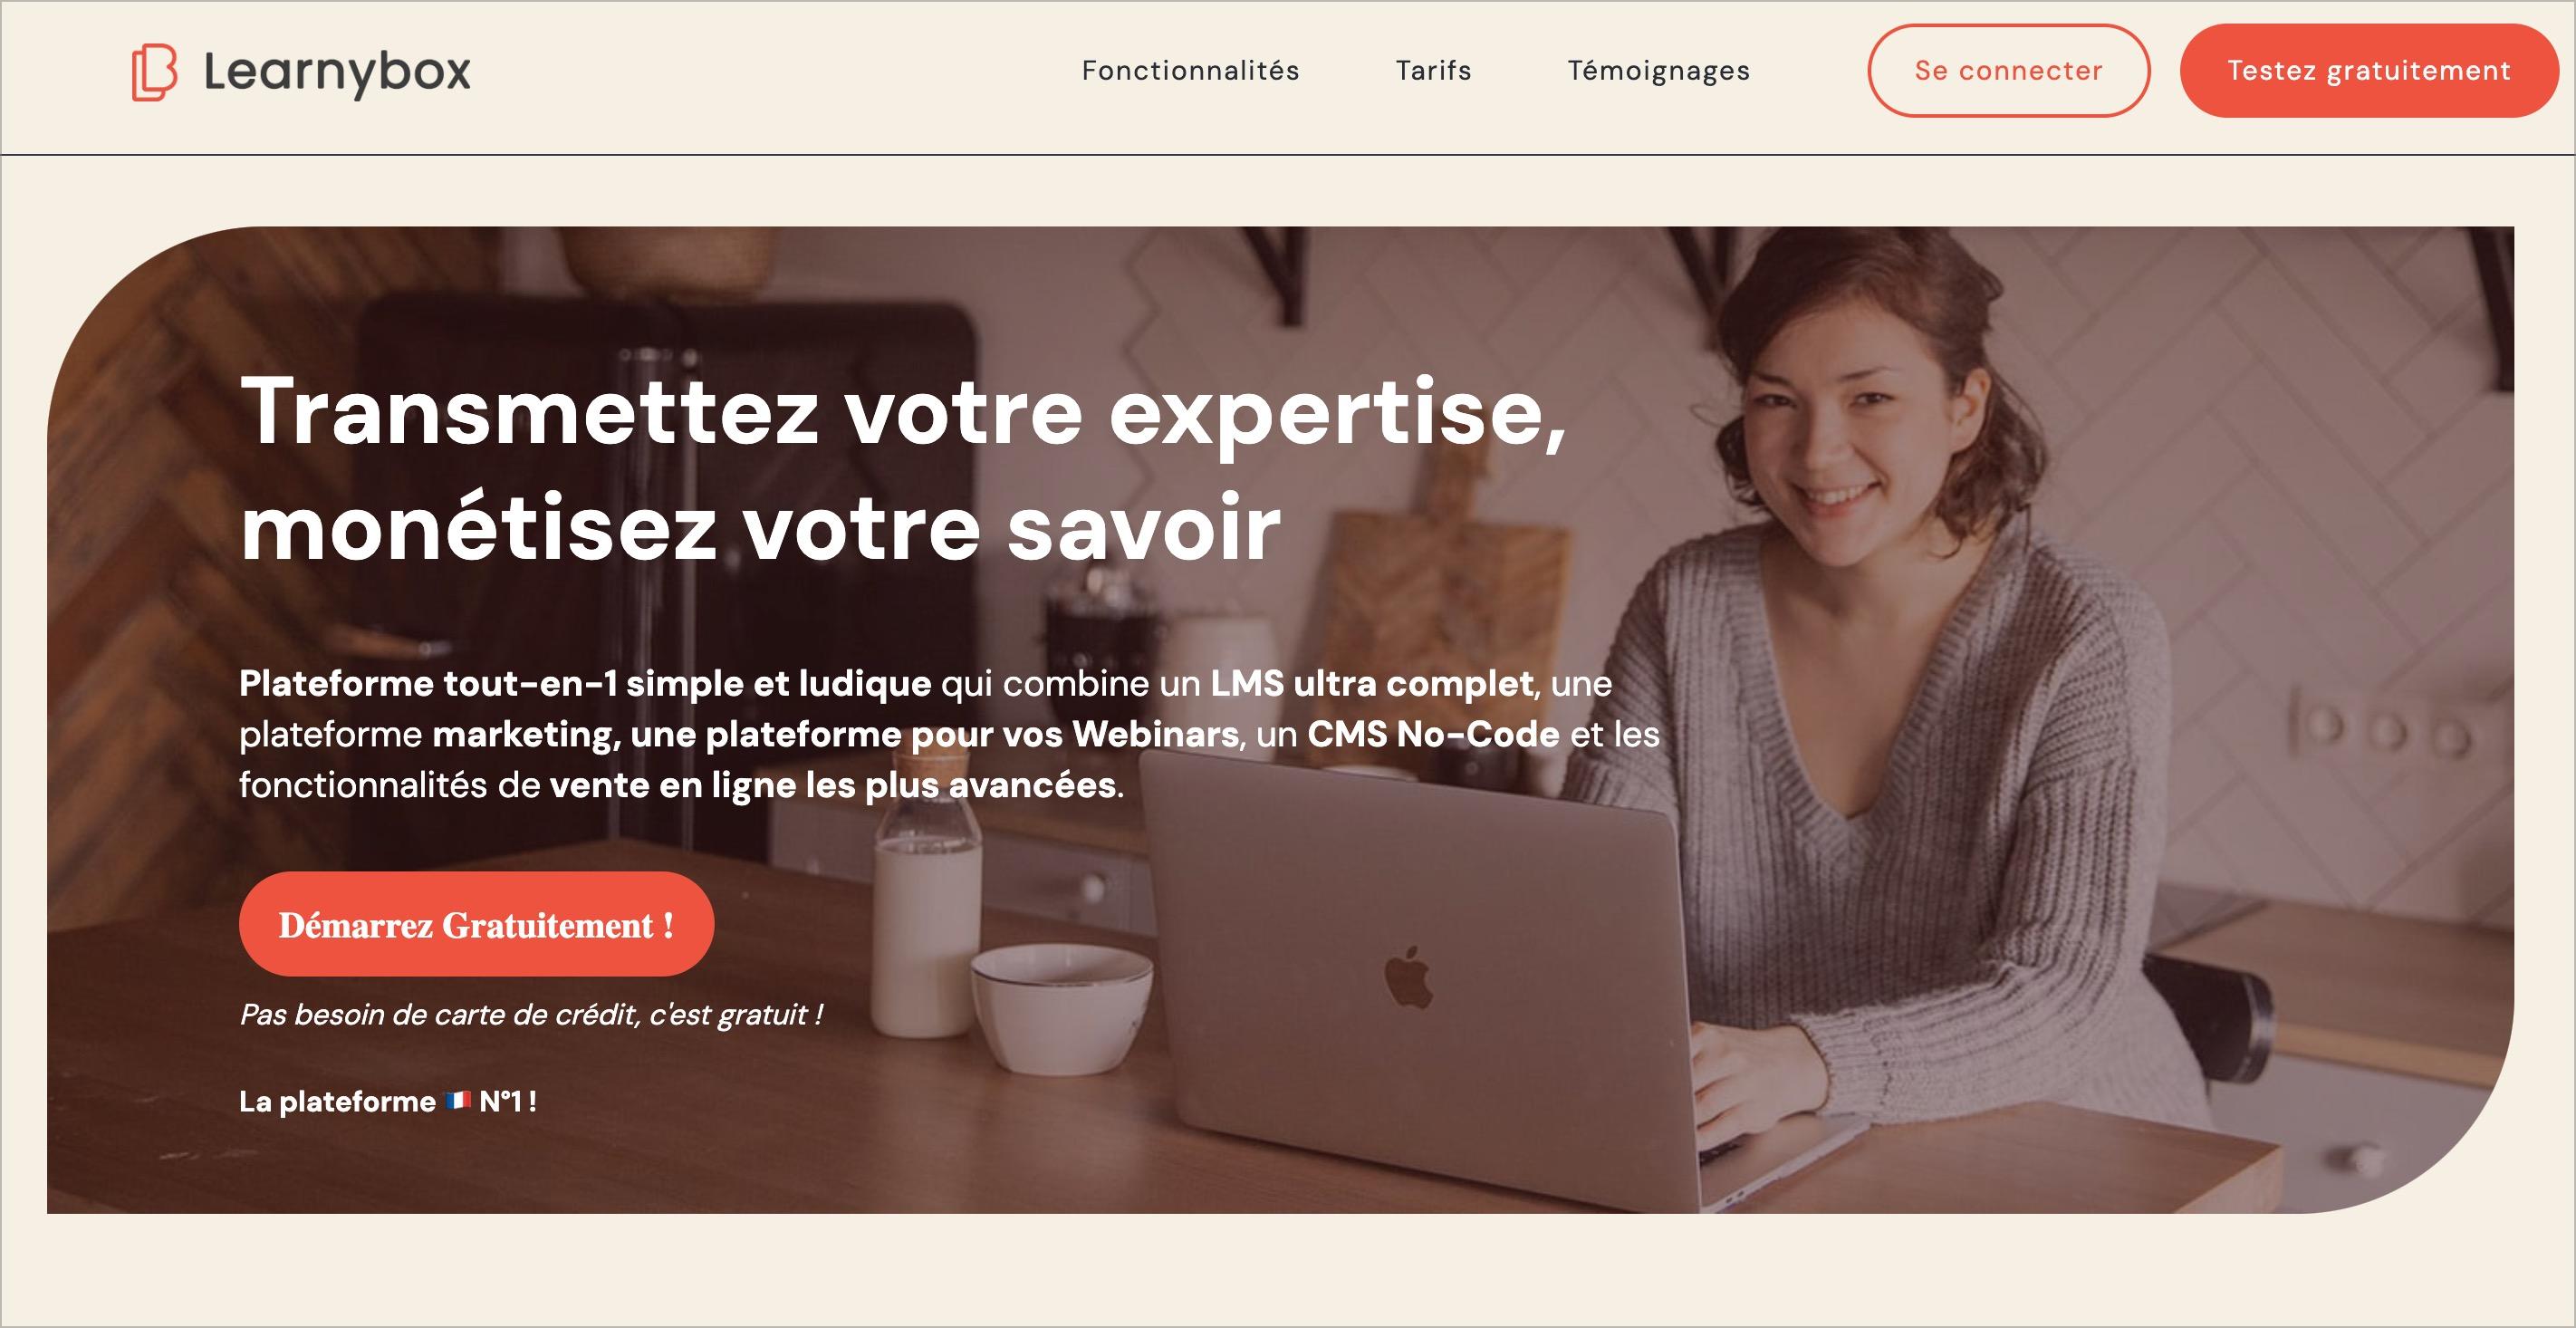Click the bold 'CMS No-Code' text

click(1433, 734)
